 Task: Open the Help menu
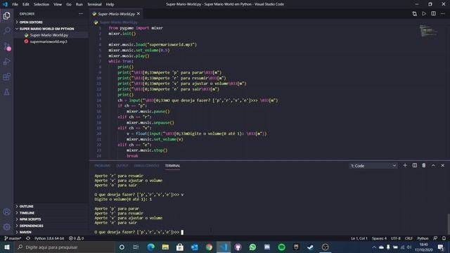click(110, 4)
